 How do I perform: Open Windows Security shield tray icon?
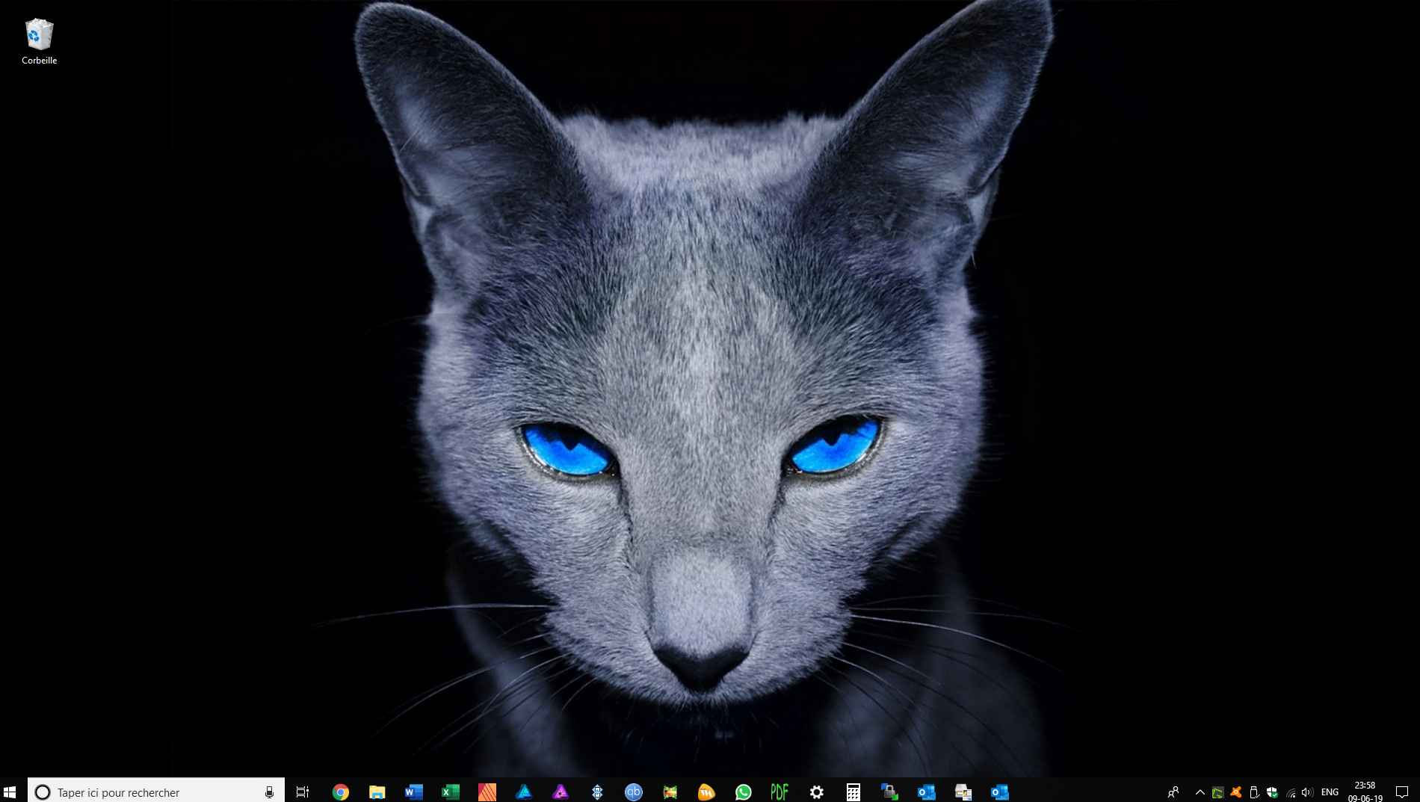tap(1272, 792)
